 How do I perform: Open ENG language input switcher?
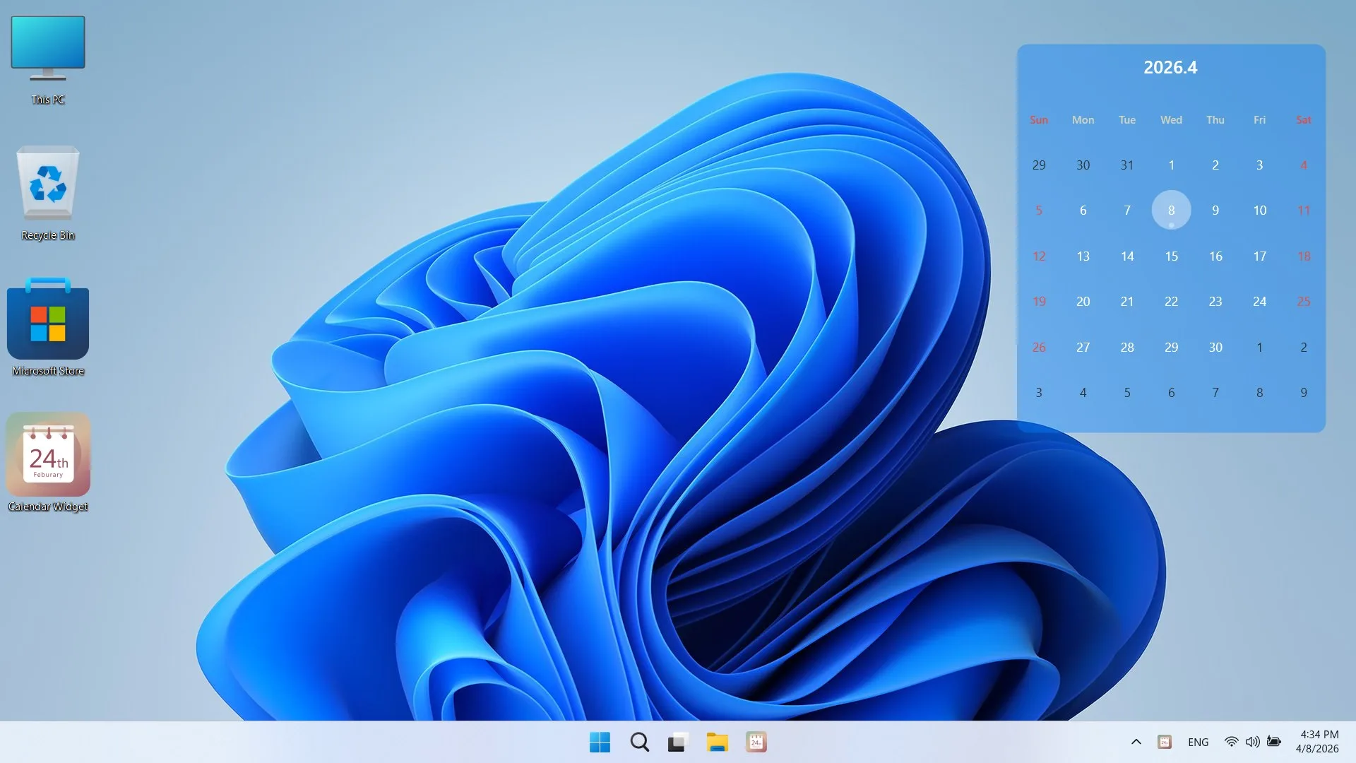tap(1198, 742)
